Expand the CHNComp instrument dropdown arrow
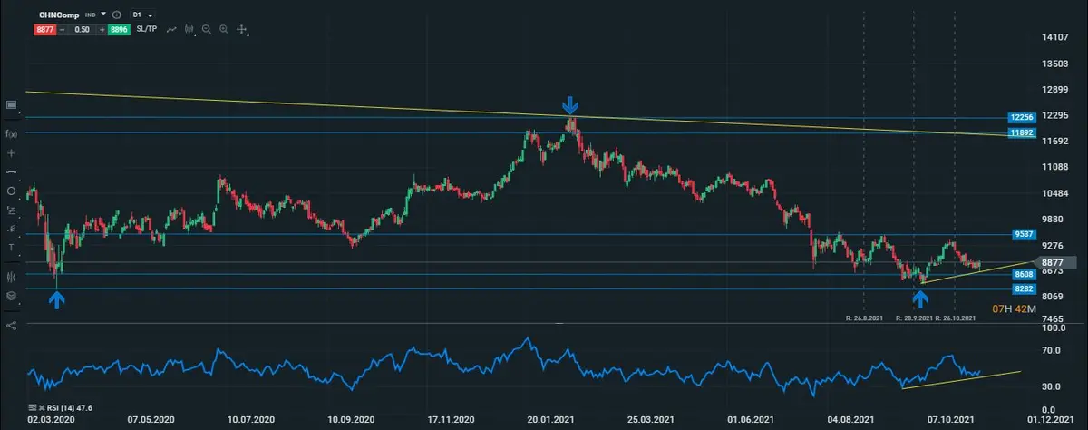Viewport: 1088px width, 430px height. coord(104,15)
